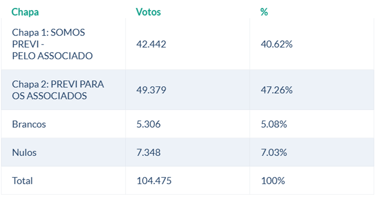Click the Chapa column header
This screenshot has height=199, width=379.
(x=25, y=12)
